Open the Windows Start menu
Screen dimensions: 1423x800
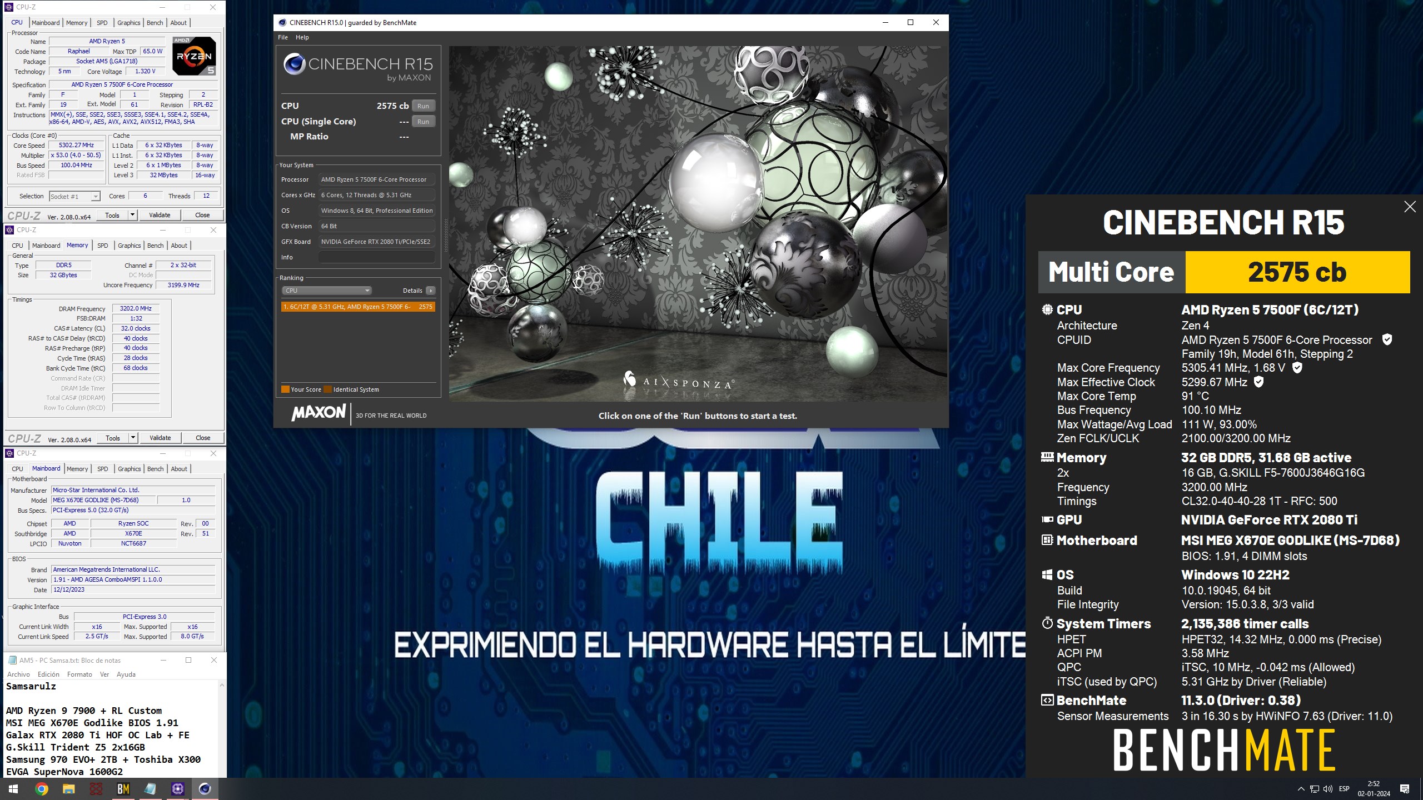click(13, 788)
